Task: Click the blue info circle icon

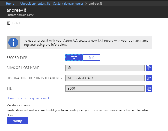Action: tap(13, 42)
